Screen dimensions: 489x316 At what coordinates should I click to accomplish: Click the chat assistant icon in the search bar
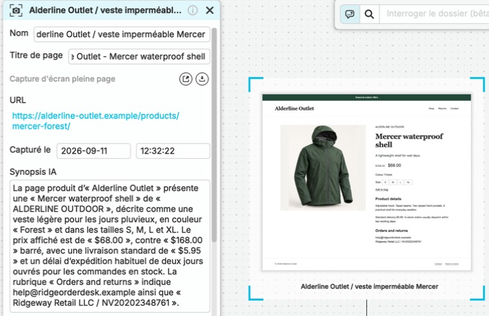350,14
